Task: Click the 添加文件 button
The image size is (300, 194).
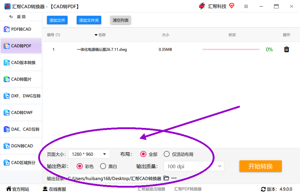Action: (57, 20)
